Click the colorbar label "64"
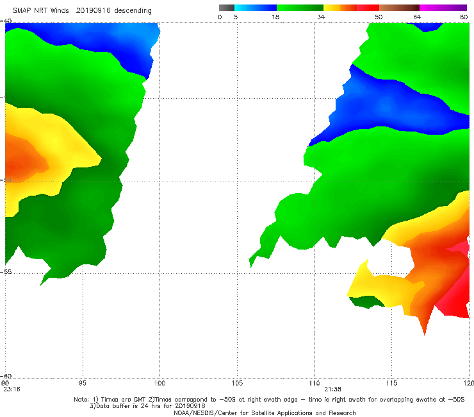 [417, 17]
